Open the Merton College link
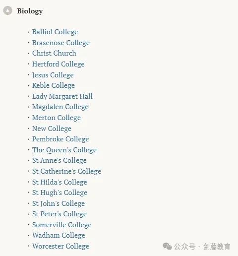This screenshot has height=256, width=238. pos(57,118)
